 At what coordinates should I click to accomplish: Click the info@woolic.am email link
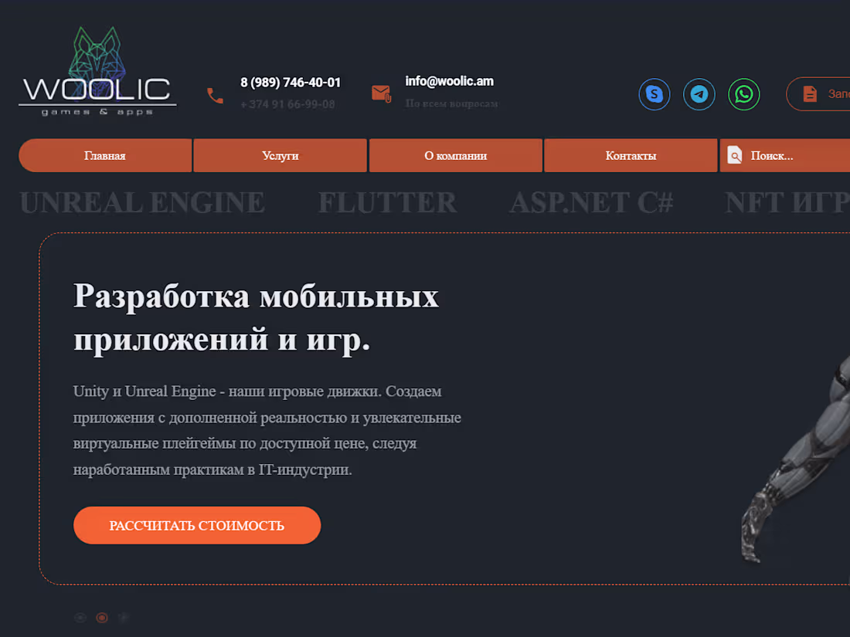coord(450,80)
